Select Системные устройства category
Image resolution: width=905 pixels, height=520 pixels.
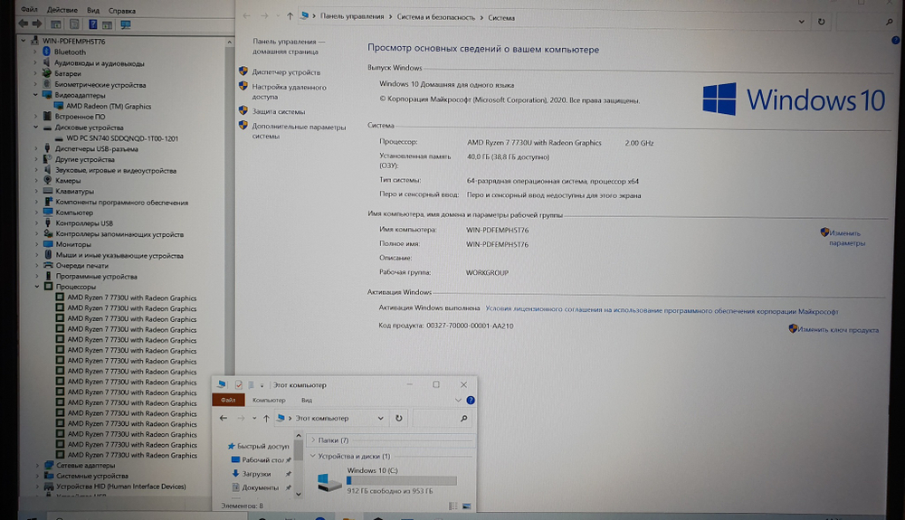tap(91, 477)
